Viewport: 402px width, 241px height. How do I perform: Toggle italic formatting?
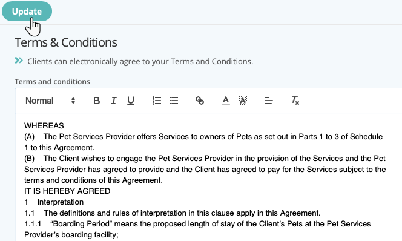(114, 101)
